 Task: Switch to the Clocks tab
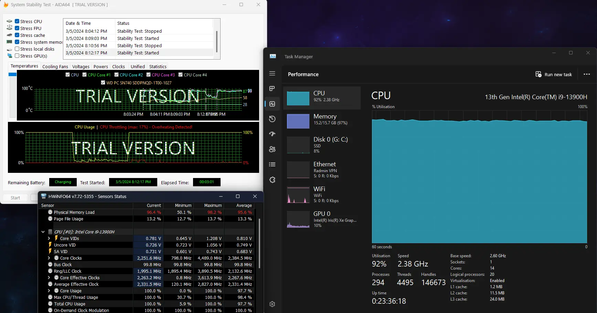118,66
